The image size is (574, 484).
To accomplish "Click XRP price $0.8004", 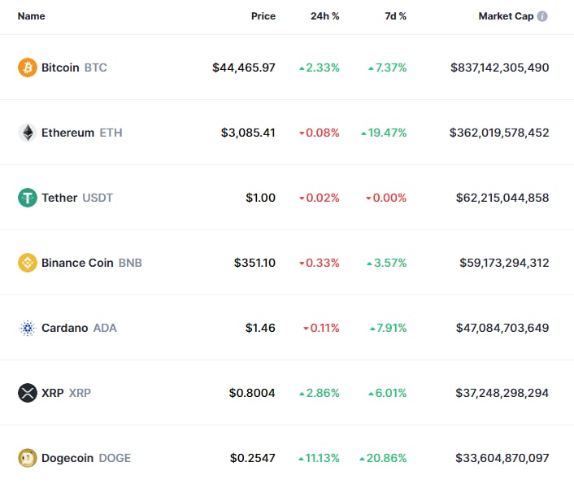I will tap(252, 393).
